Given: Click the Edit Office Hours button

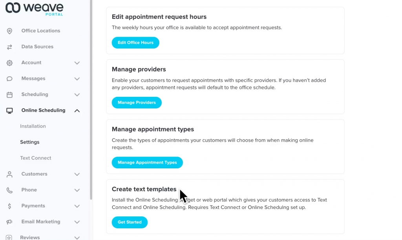Looking at the screenshot, I should coord(135,42).
